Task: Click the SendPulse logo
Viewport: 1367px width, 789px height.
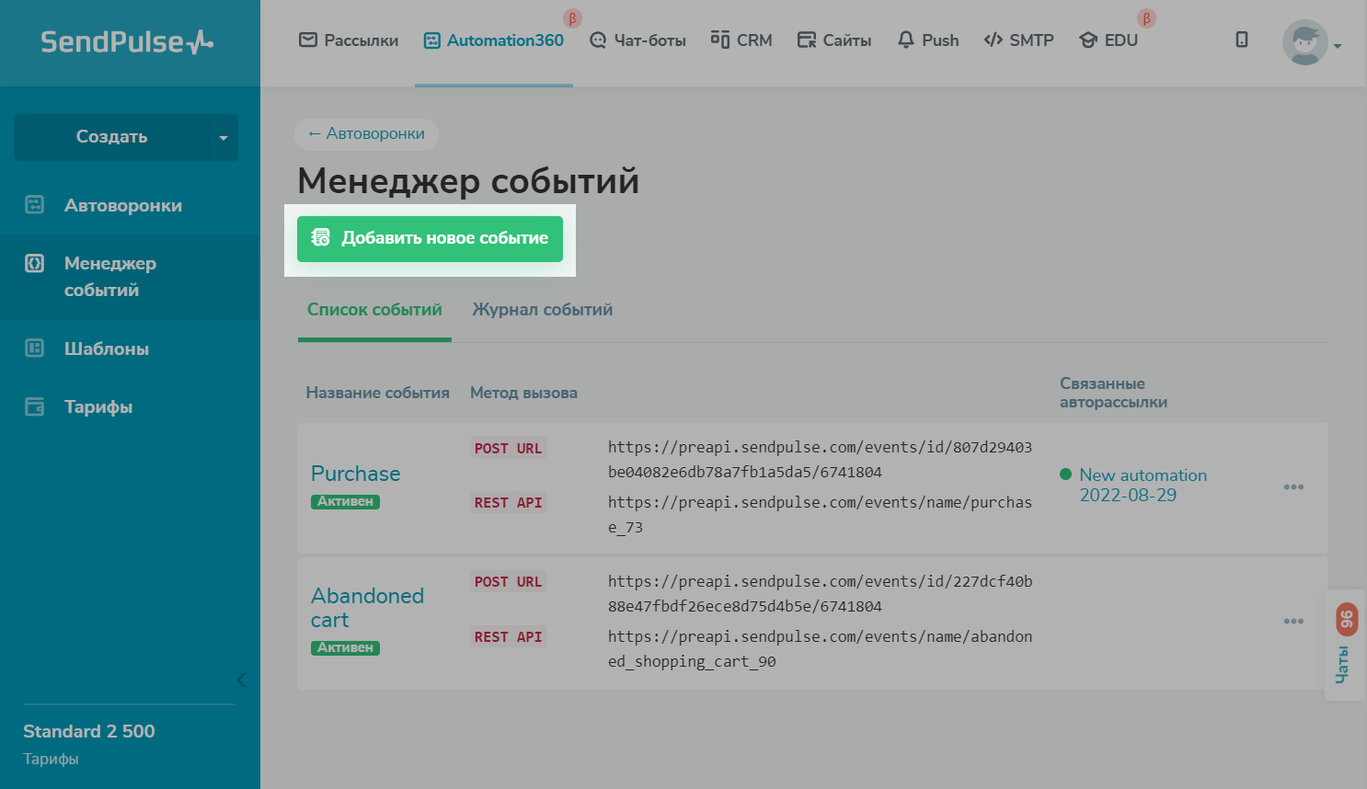Action: point(127,41)
